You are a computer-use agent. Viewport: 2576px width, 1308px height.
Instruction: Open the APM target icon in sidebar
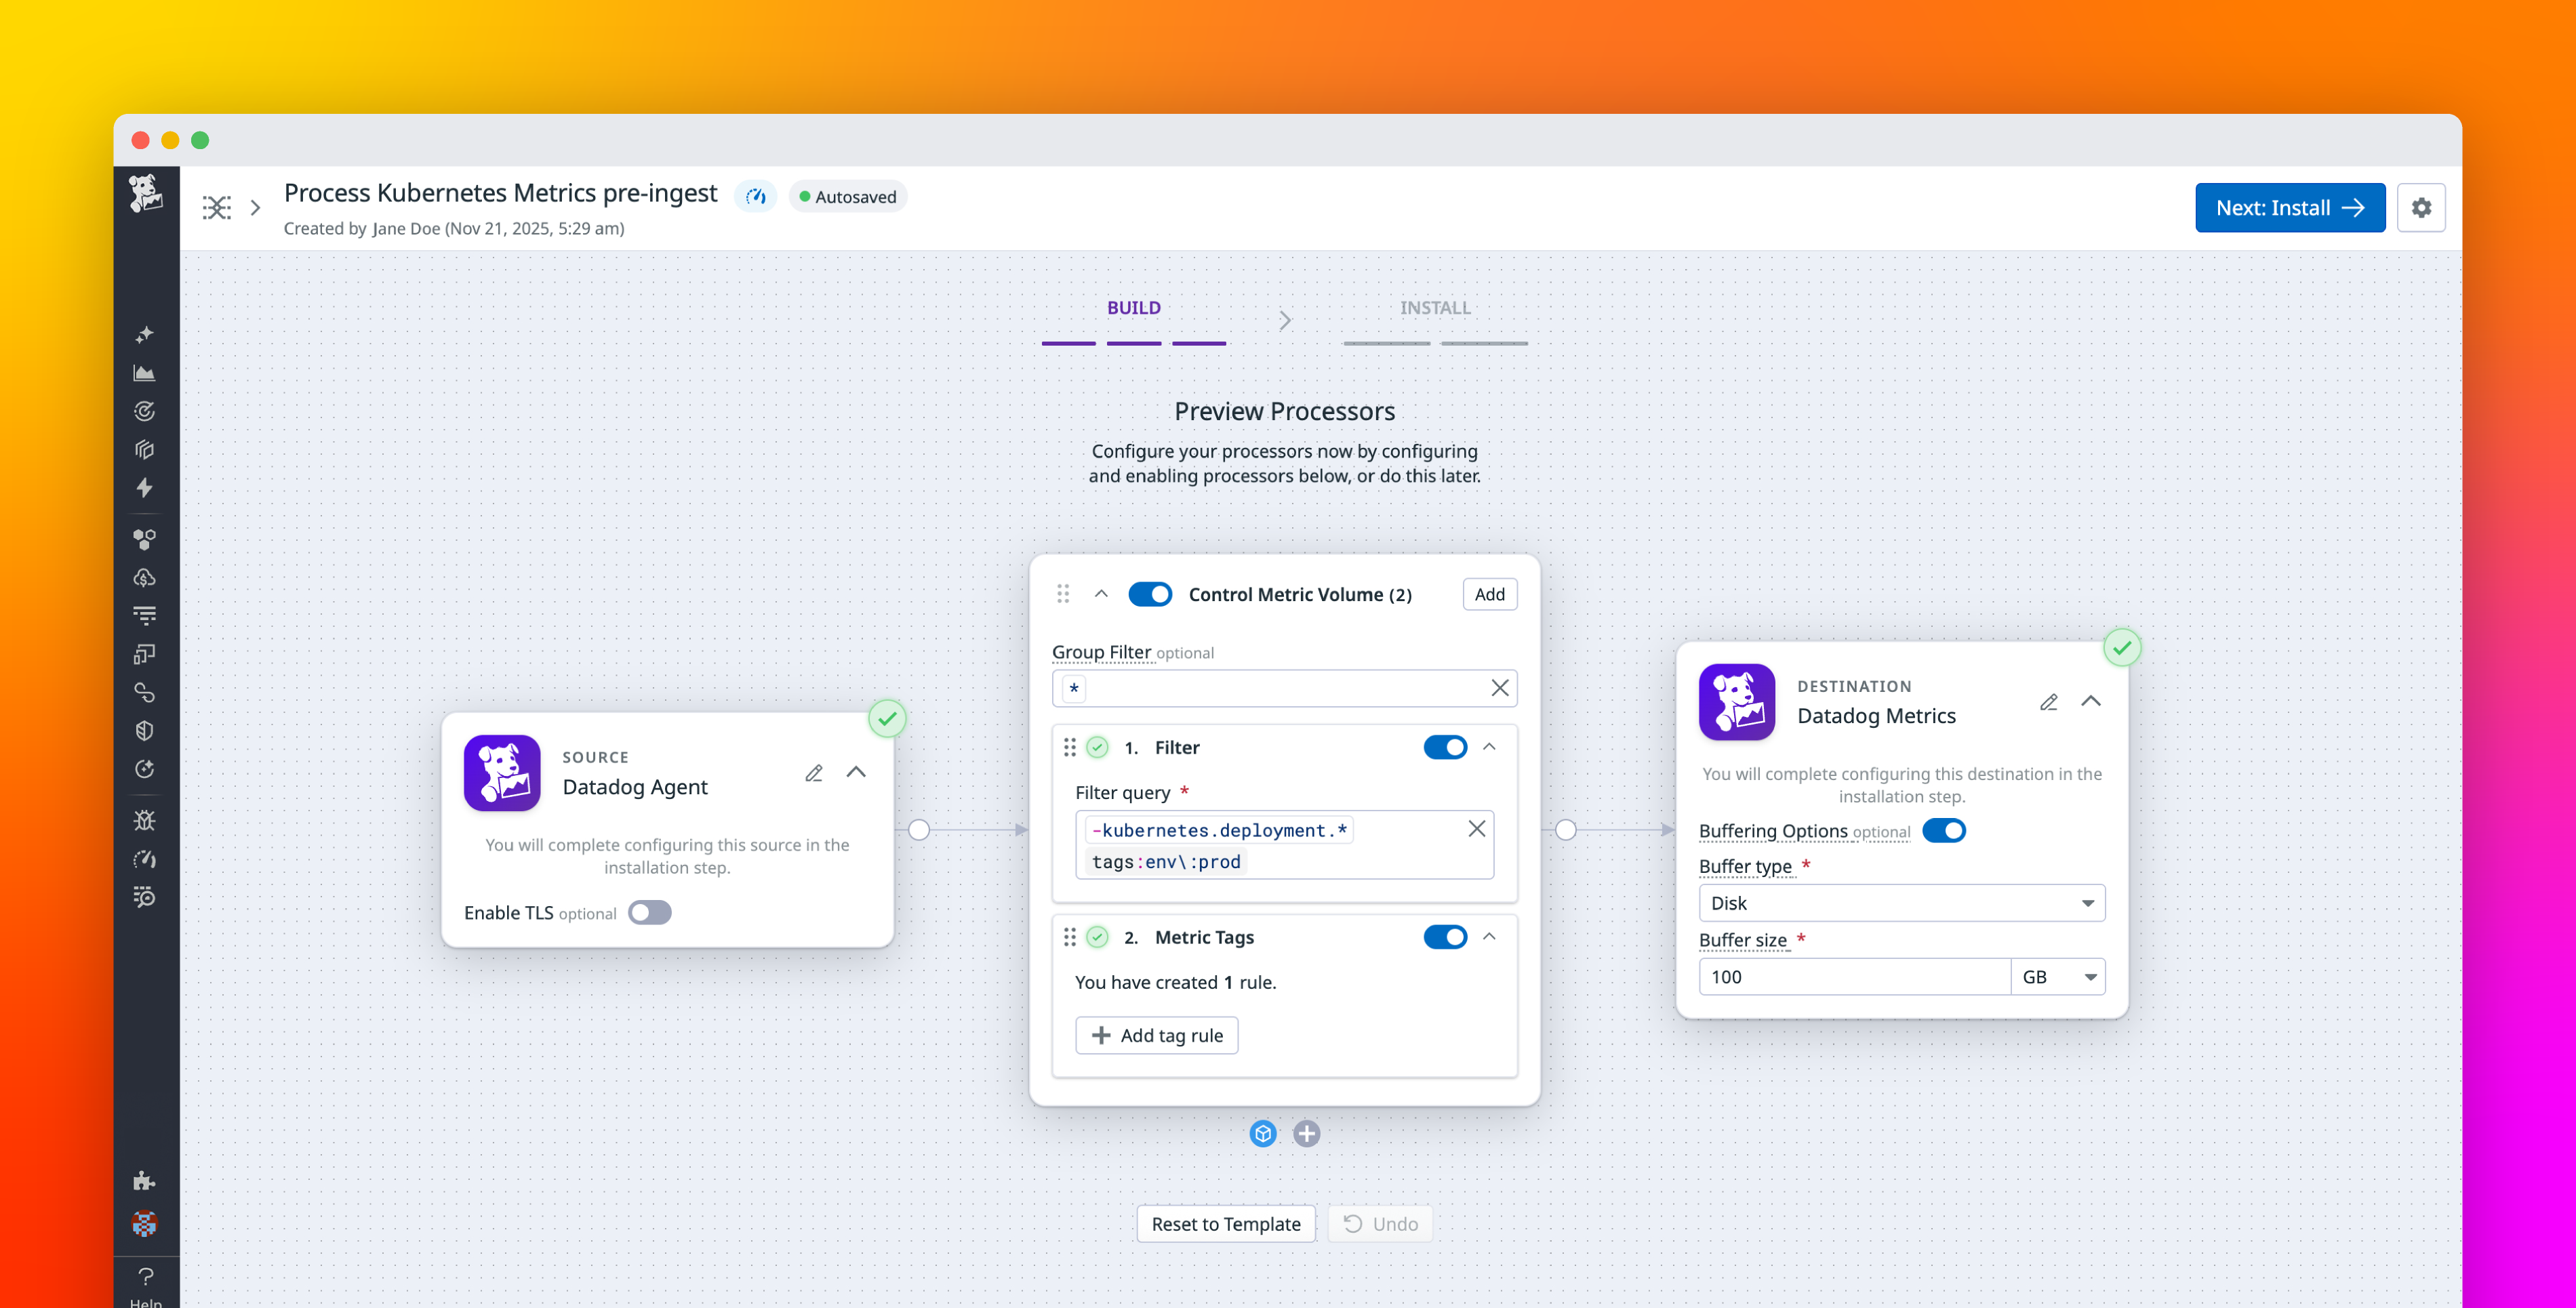coord(145,410)
